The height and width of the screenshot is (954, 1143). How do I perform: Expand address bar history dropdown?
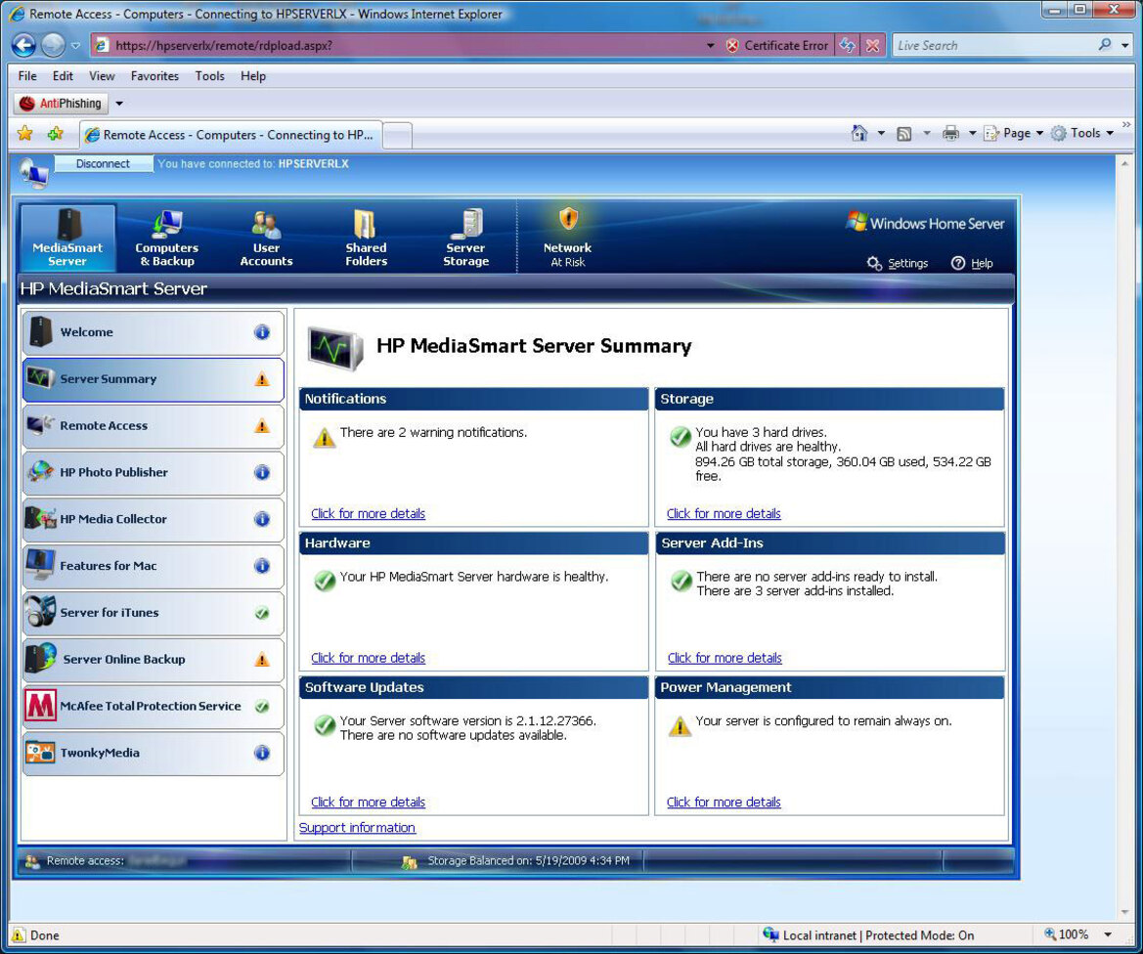pos(711,45)
